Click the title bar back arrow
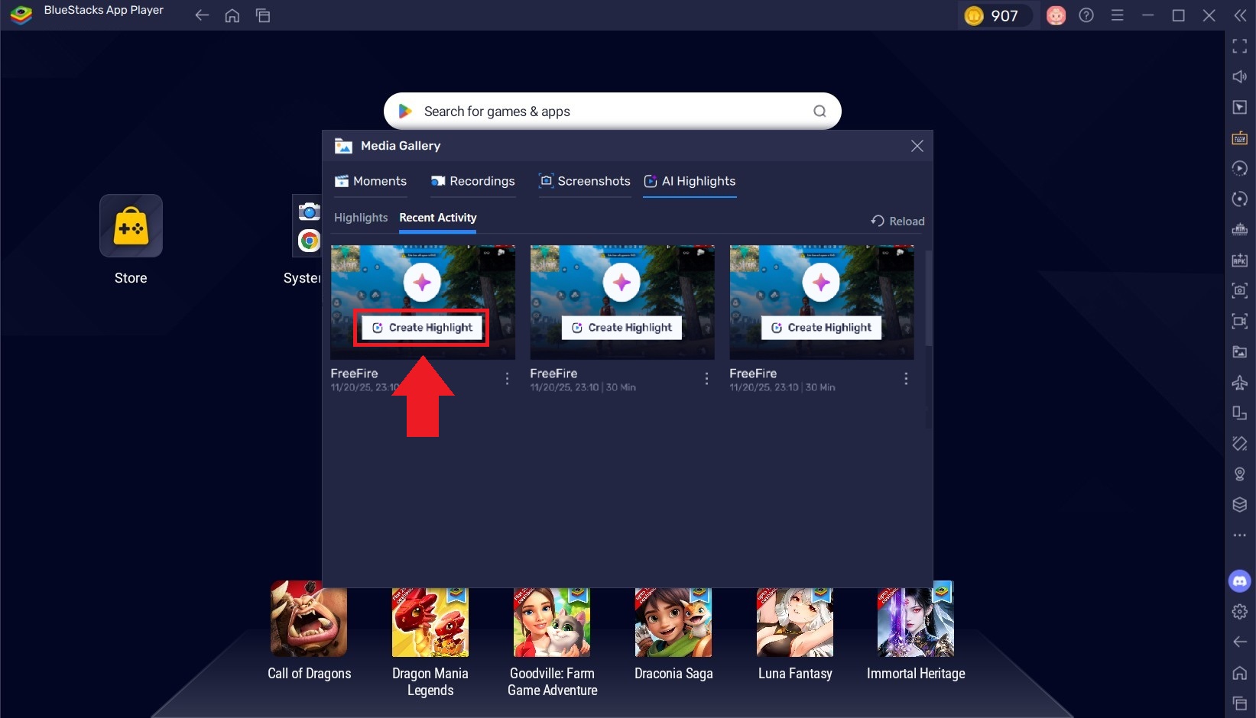The height and width of the screenshot is (718, 1256). [202, 15]
